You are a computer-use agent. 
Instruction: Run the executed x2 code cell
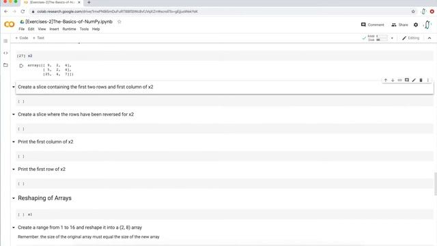(x=21, y=56)
